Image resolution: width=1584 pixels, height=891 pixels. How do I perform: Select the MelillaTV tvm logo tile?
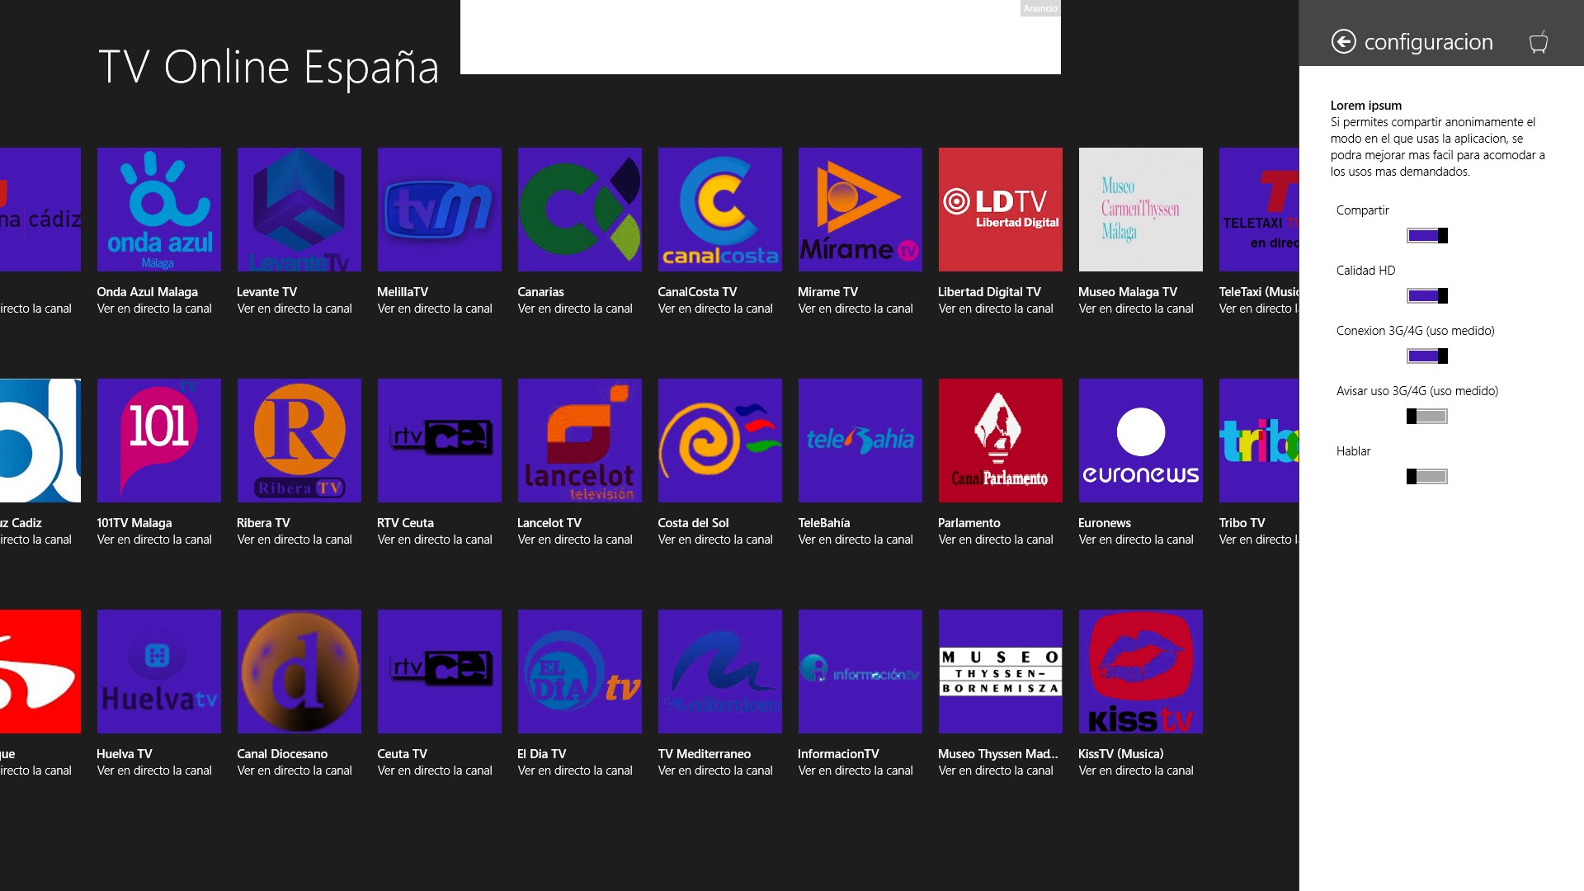point(440,210)
